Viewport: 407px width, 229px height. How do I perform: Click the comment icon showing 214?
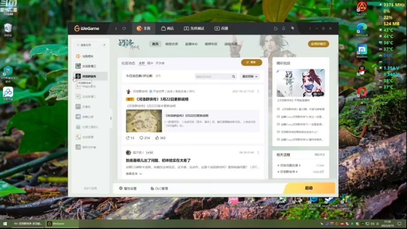pos(141,138)
